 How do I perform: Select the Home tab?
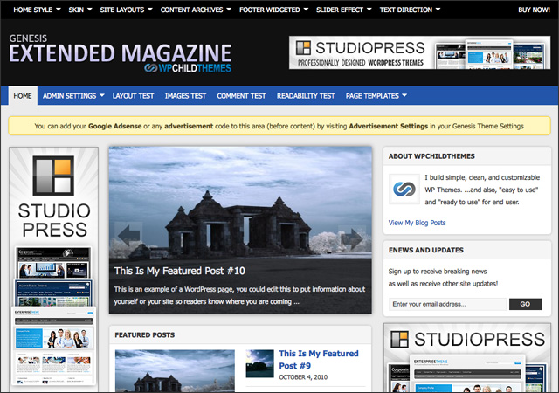(23, 96)
